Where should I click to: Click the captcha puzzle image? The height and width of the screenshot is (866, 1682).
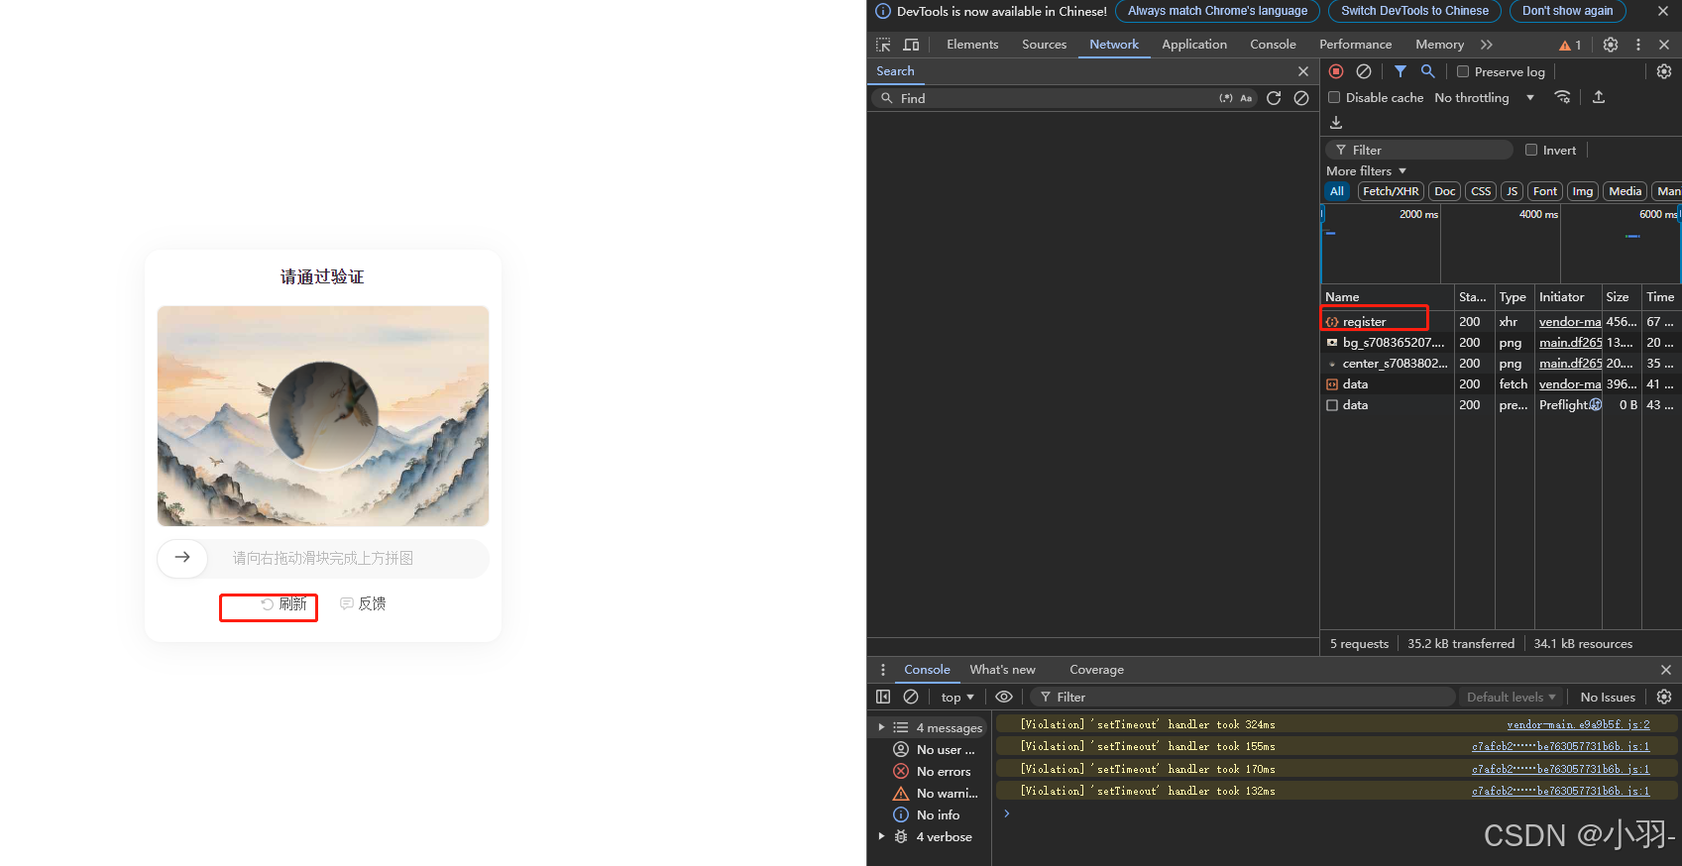click(x=323, y=416)
